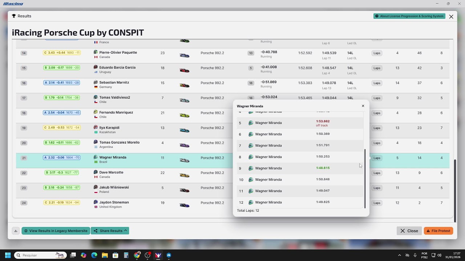Open Laps for Ilya Karapidi
This screenshot has height=261, width=465.
377,128
